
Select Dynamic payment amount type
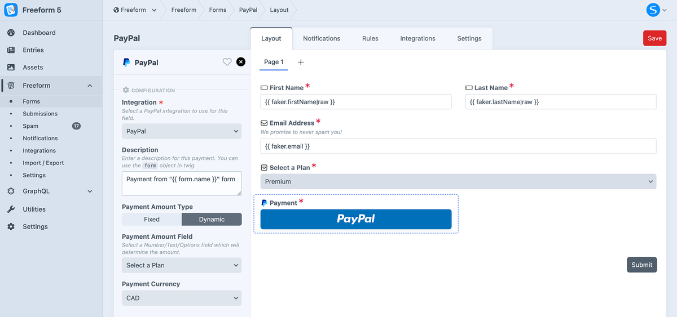tap(212, 219)
